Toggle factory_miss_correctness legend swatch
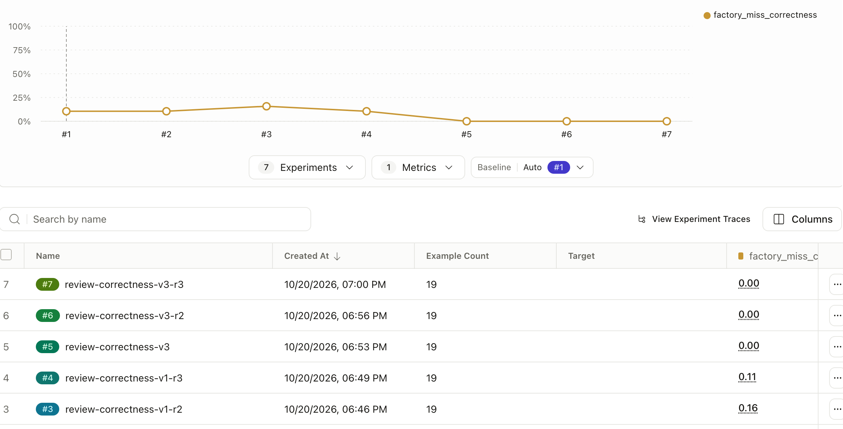Image resolution: width=843 pixels, height=429 pixels. (707, 15)
